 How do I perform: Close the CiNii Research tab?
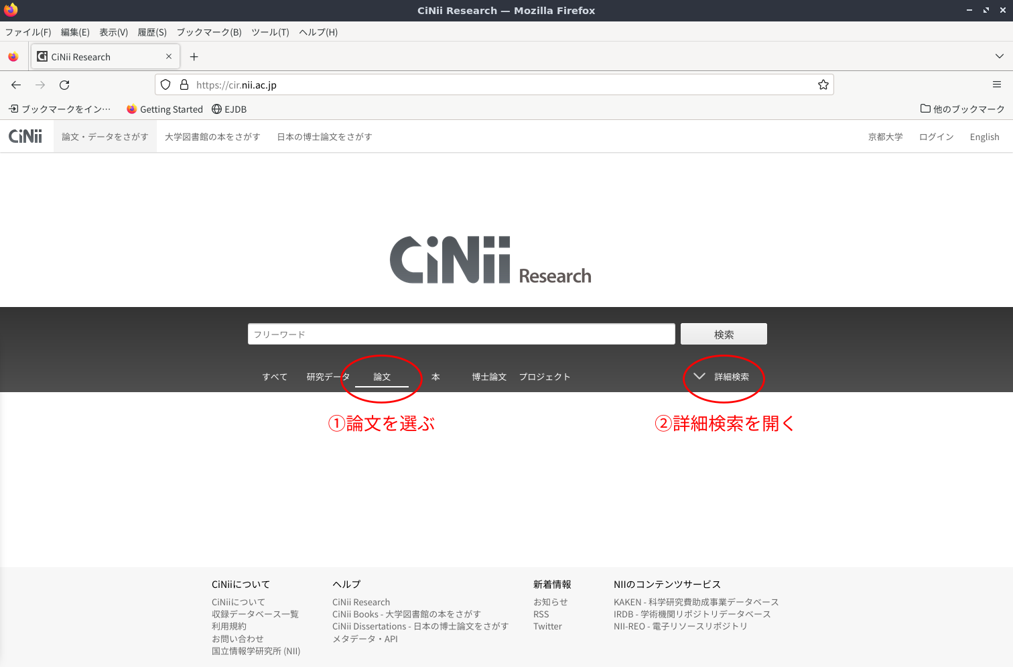(x=169, y=56)
